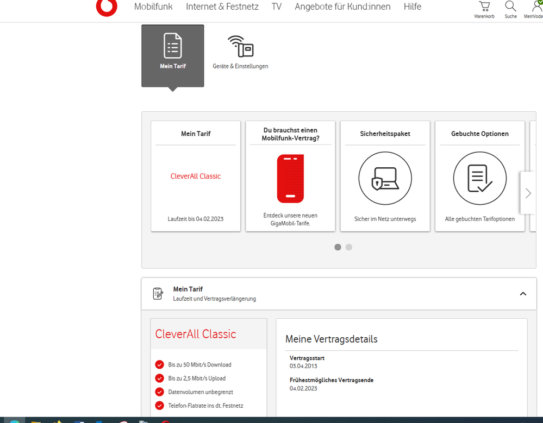The width and height of the screenshot is (543, 423).
Task: Open the Warenkorb shopping cart
Action: click(484, 9)
